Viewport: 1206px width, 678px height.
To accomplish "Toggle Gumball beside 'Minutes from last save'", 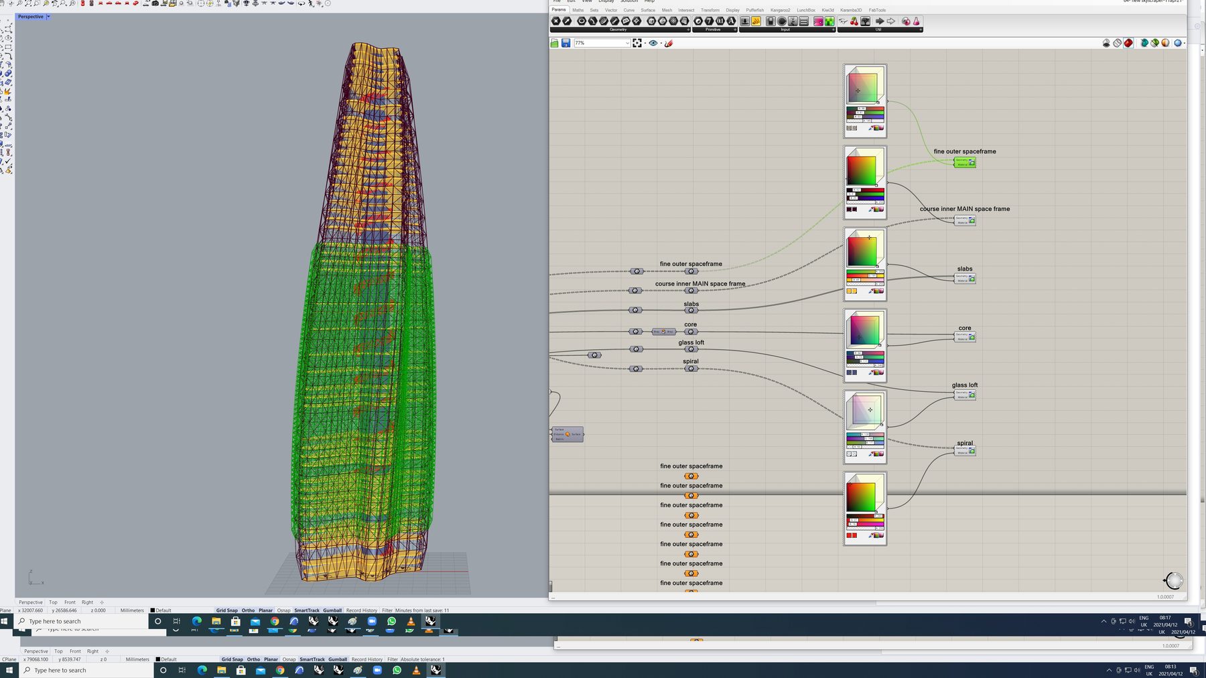I will coord(332,610).
